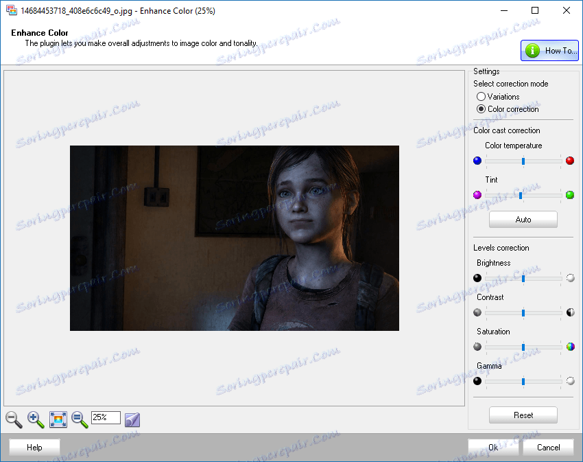Close the Enhance Color window
The height and width of the screenshot is (462, 583).
point(567,10)
